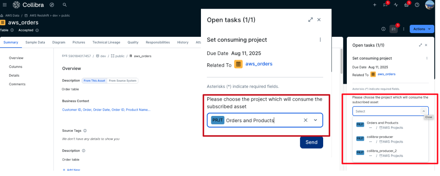Switch to the Summary tab
Image resolution: width=440 pixels, height=176 pixels.
pyautogui.click(x=11, y=42)
